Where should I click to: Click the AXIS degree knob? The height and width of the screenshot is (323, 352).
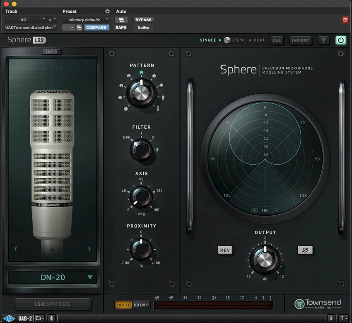click(141, 197)
